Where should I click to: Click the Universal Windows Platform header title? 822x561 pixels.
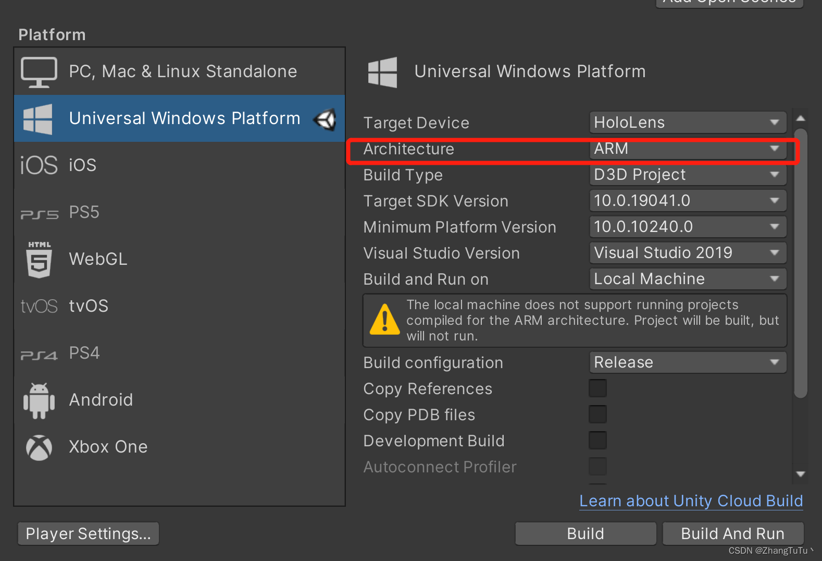[530, 71]
